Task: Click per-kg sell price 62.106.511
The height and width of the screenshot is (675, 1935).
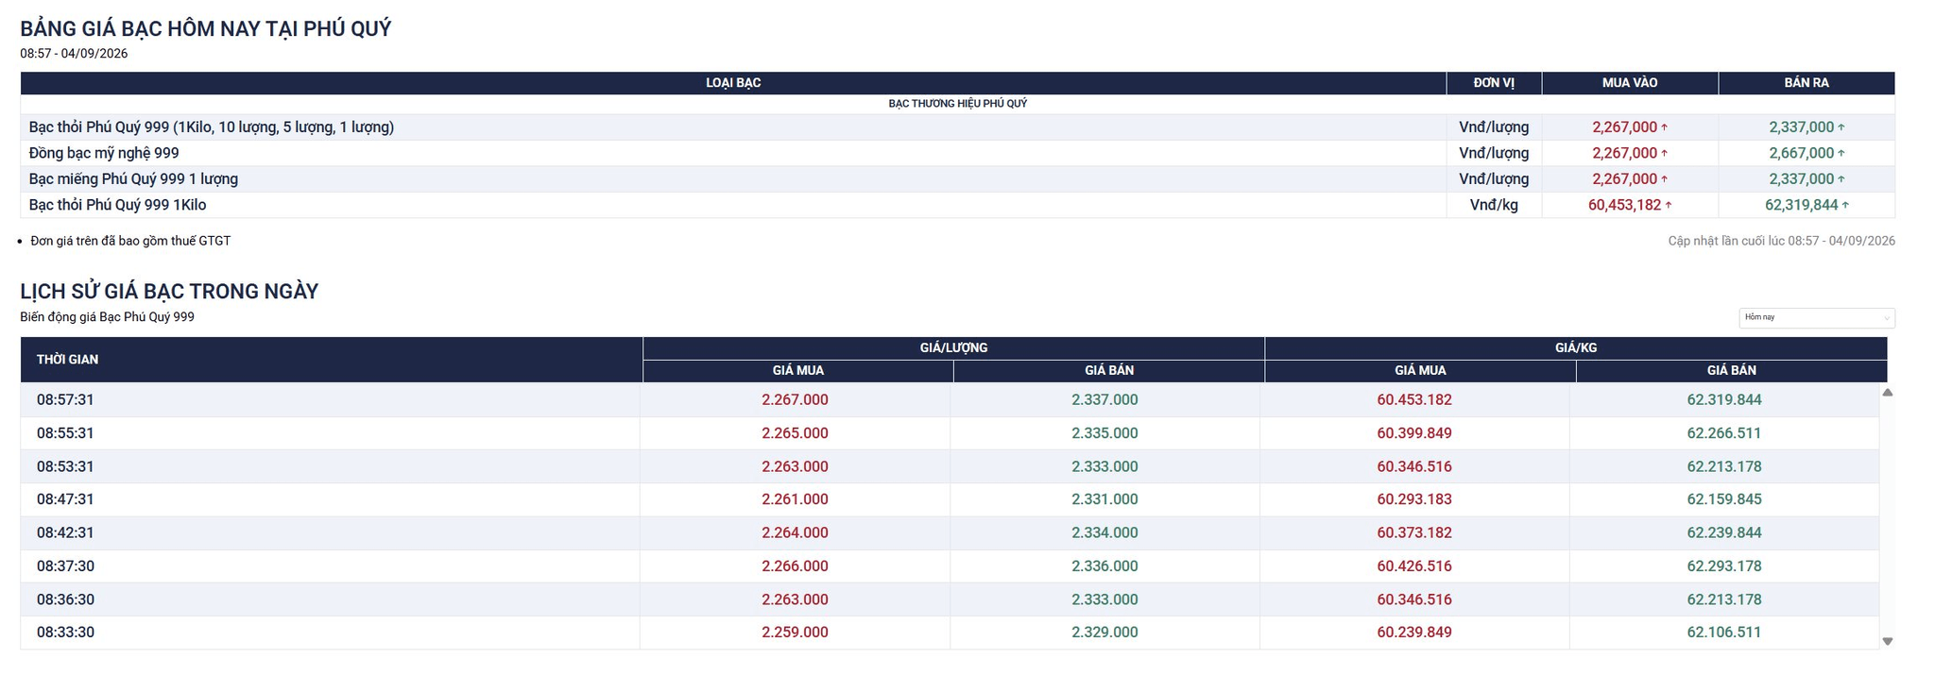Action: point(1724,633)
